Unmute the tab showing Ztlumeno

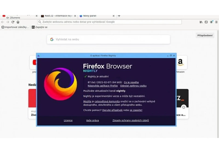click(8, 18)
